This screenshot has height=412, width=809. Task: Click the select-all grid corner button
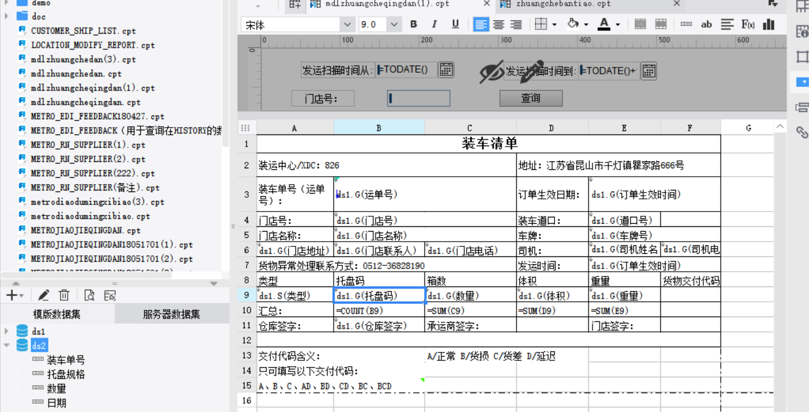(x=246, y=127)
